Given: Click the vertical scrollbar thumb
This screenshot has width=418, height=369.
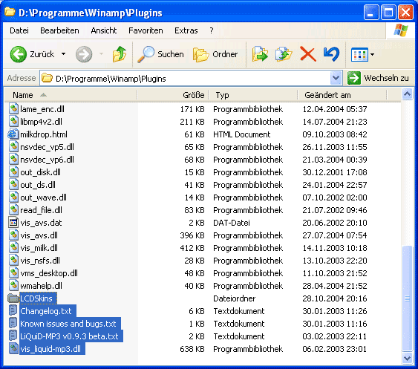Looking at the screenshot, I should [407, 298].
